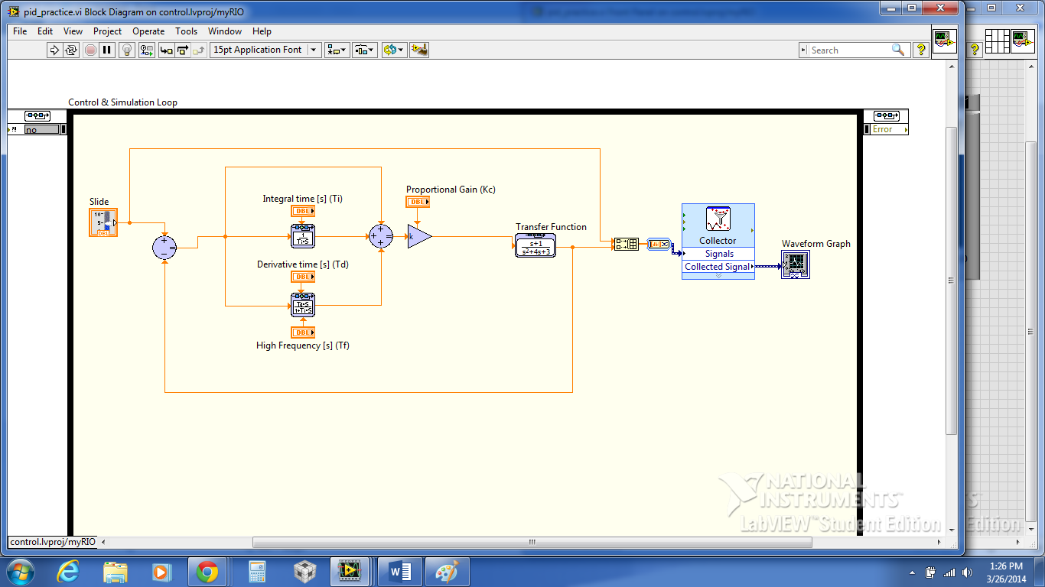The image size is (1045, 587).
Task: Open the File menu
Action: point(20,31)
